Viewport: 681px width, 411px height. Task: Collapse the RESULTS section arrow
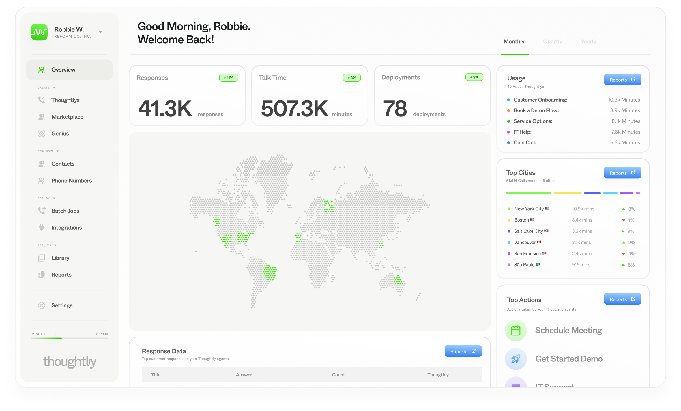[x=55, y=245]
